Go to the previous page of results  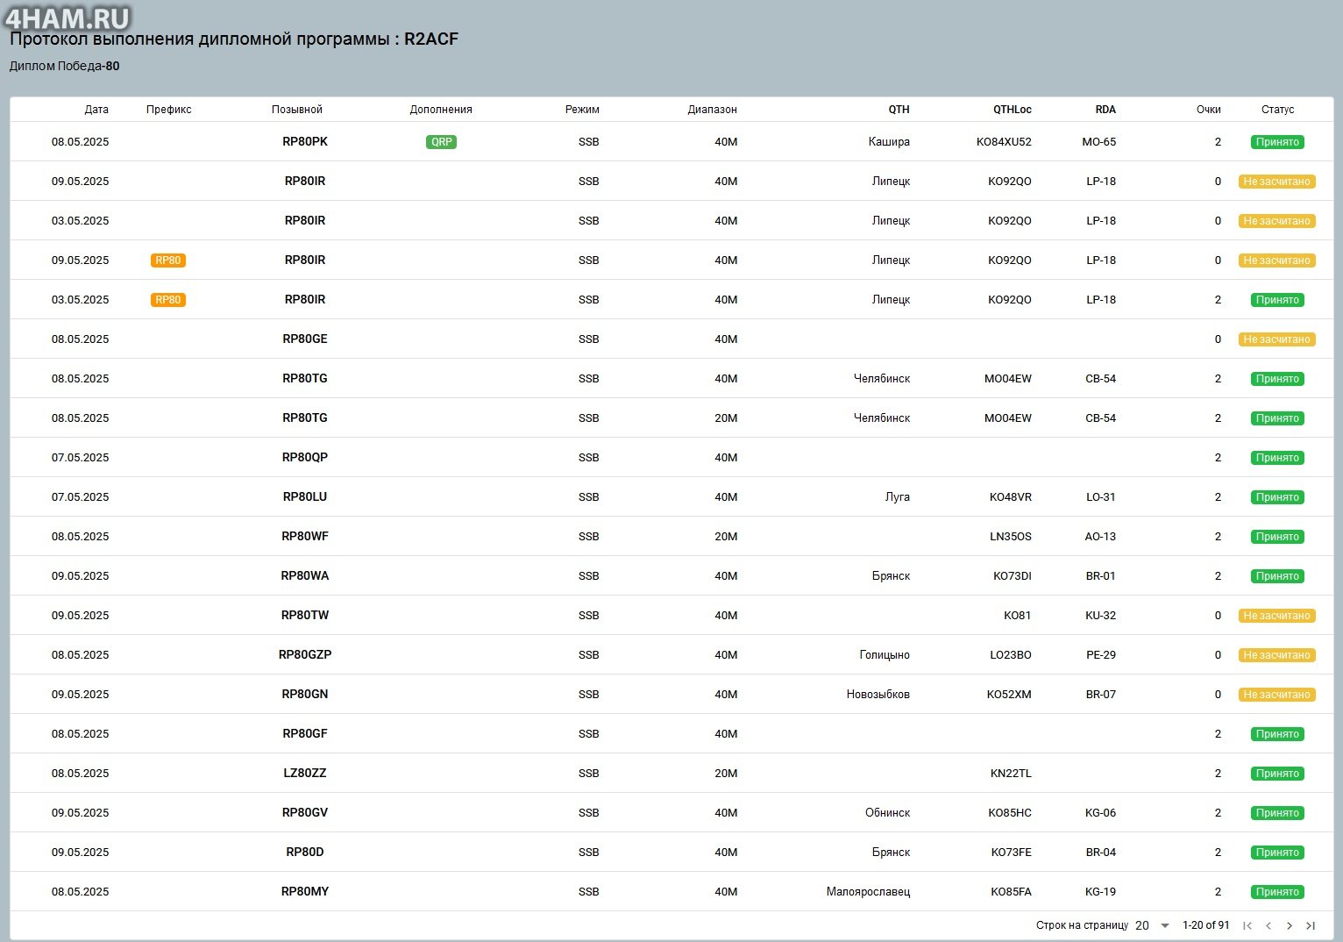[1268, 925]
